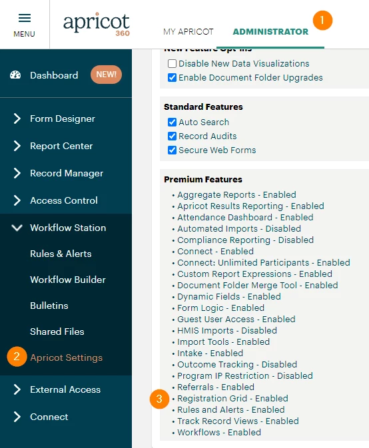This screenshot has height=448, width=369.
Task: Open Rules & Alerts submenu item
Action: click(61, 254)
